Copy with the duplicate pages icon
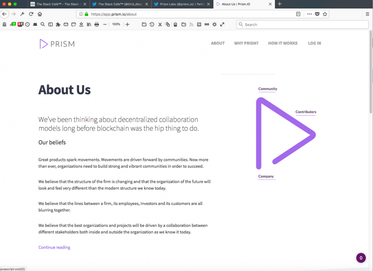This screenshot has height=271, width=373. [x=168, y=24]
